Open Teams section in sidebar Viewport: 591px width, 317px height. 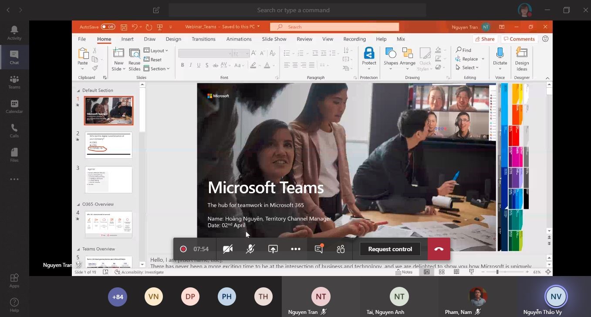[x=14, y=82]
